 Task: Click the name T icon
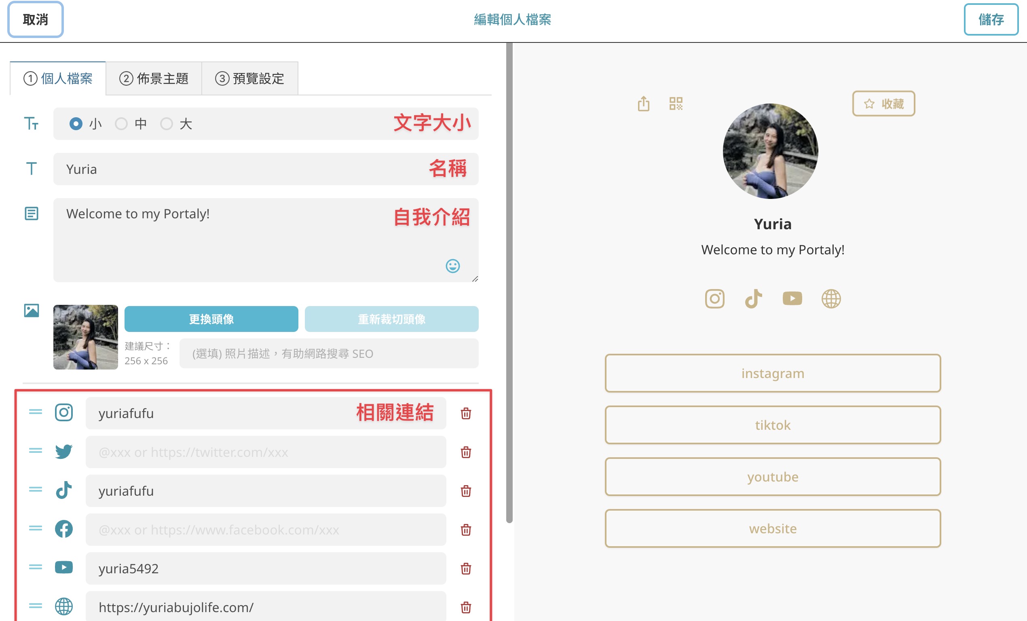(x=31, y=169)
